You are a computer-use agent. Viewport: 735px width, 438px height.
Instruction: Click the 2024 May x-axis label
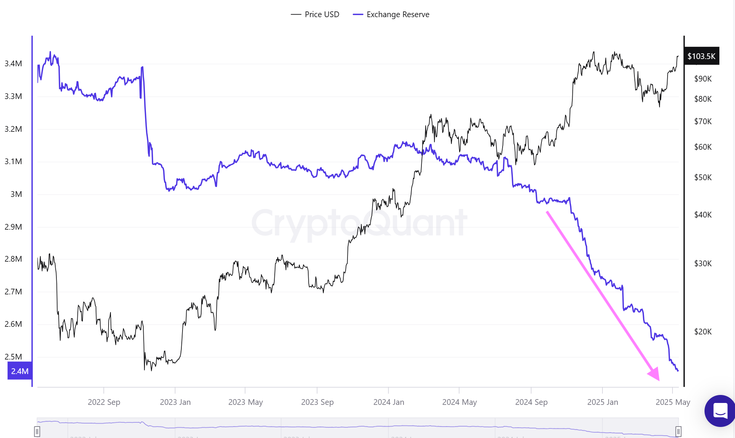click(x=459, y=402)
